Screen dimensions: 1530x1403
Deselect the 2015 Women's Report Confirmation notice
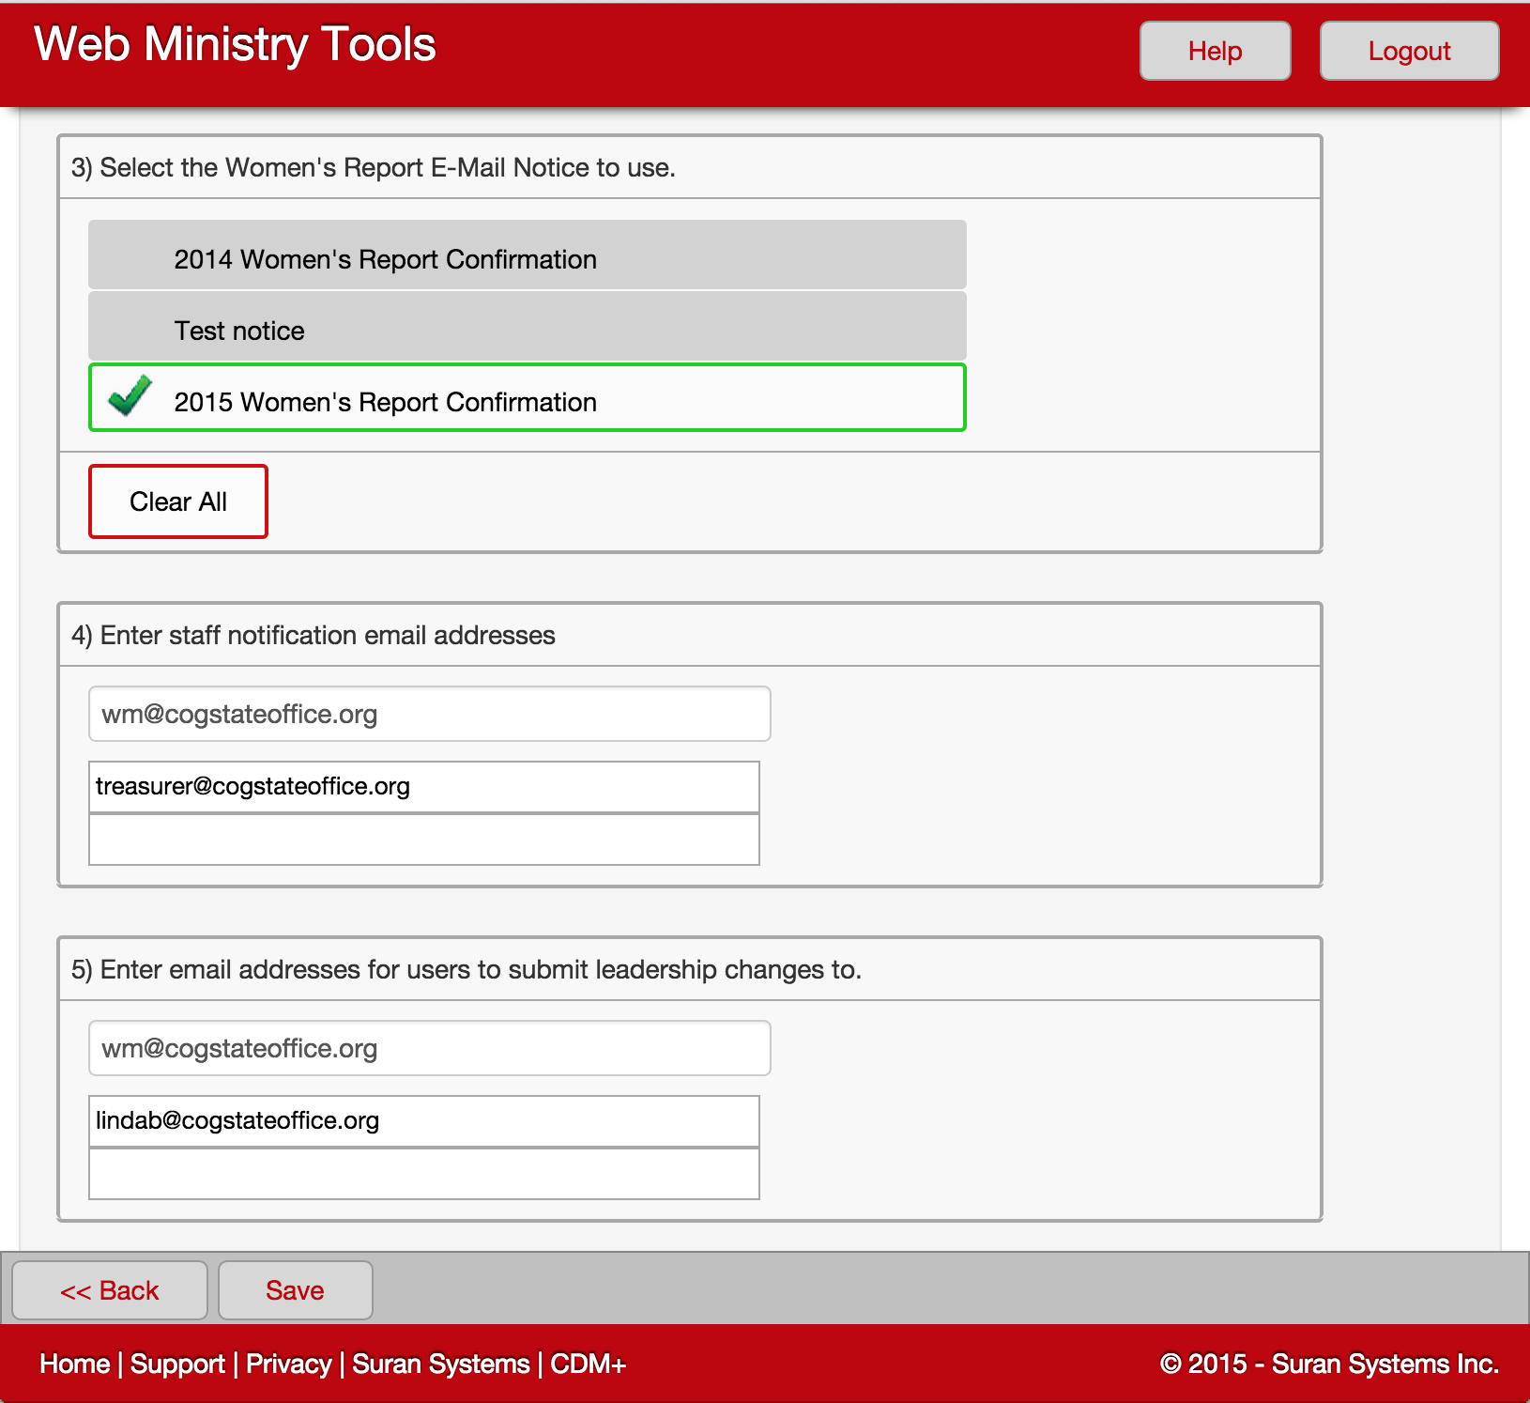click(527, 398)
